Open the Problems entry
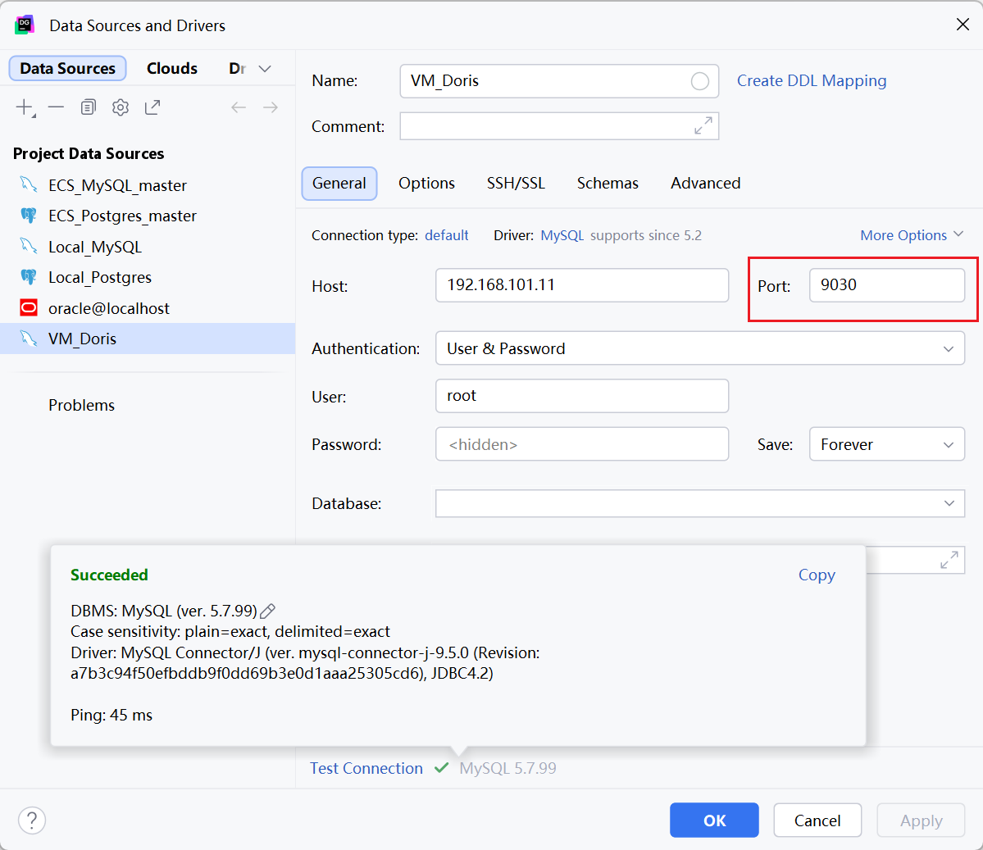983x850 pixels. coord(81,405)
